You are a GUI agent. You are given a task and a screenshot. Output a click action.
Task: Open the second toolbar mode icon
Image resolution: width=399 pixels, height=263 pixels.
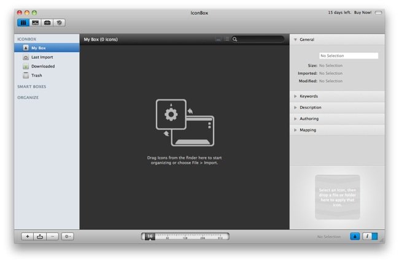pos(35,23)
